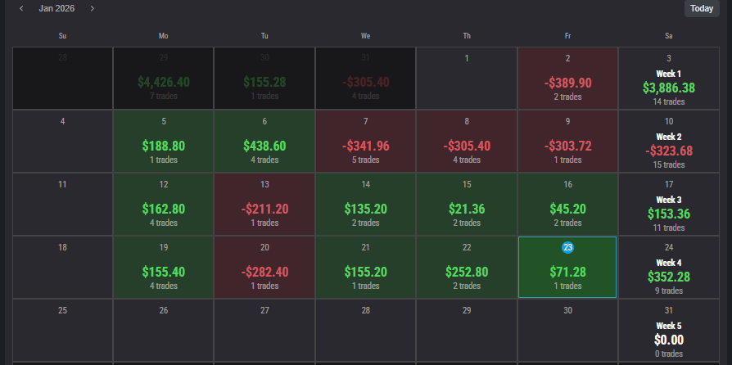This screenshot has width=732, height=365.
Task: Go to next month using right chevron
Action: click(93, 8)
